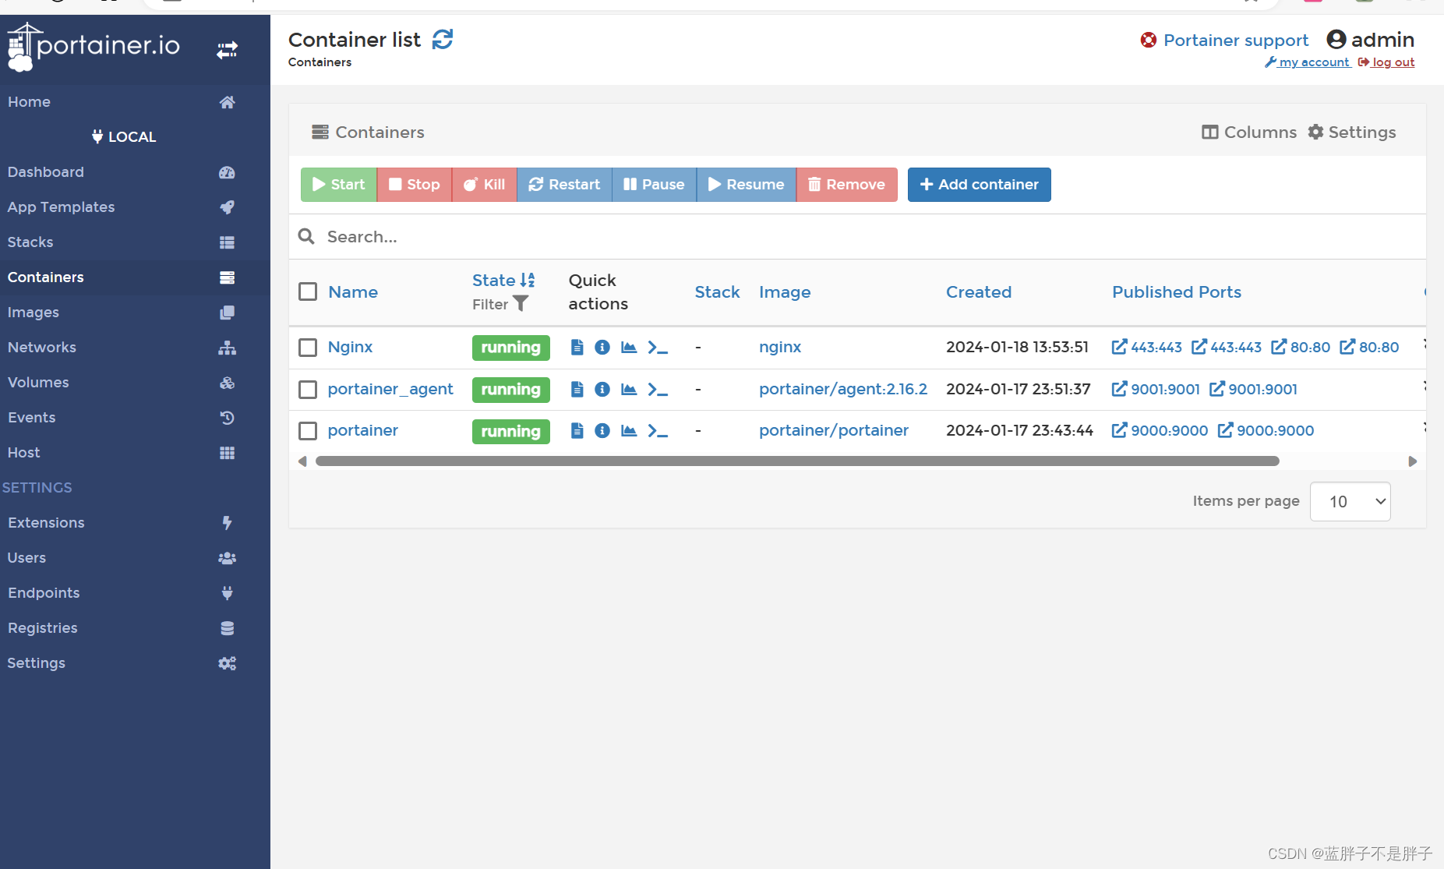Open console for the Nginx container
Screen dimensions: 1444x869
coord(658,348)
